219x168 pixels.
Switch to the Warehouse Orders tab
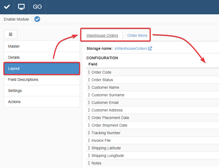pyautogui.click(x=102, y=35)
